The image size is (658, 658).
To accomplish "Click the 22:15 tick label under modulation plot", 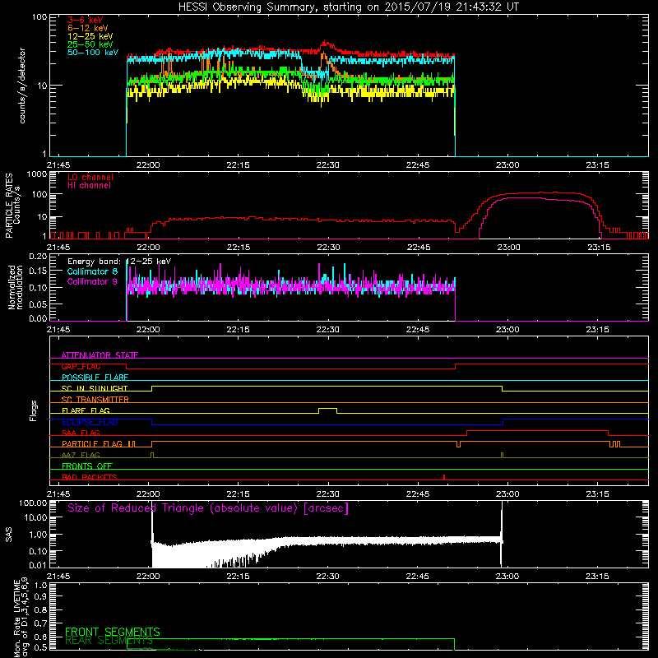I will coord(238,330).
